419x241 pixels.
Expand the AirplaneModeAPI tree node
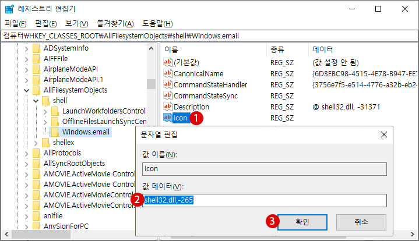26,70
